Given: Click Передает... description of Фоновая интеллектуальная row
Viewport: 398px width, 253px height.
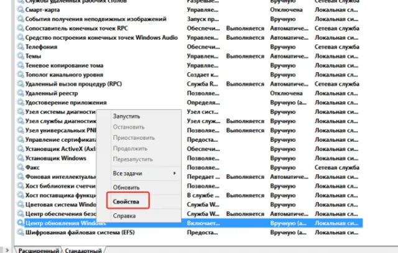Looking at the screenshot, I should click(x=203, y=177).
